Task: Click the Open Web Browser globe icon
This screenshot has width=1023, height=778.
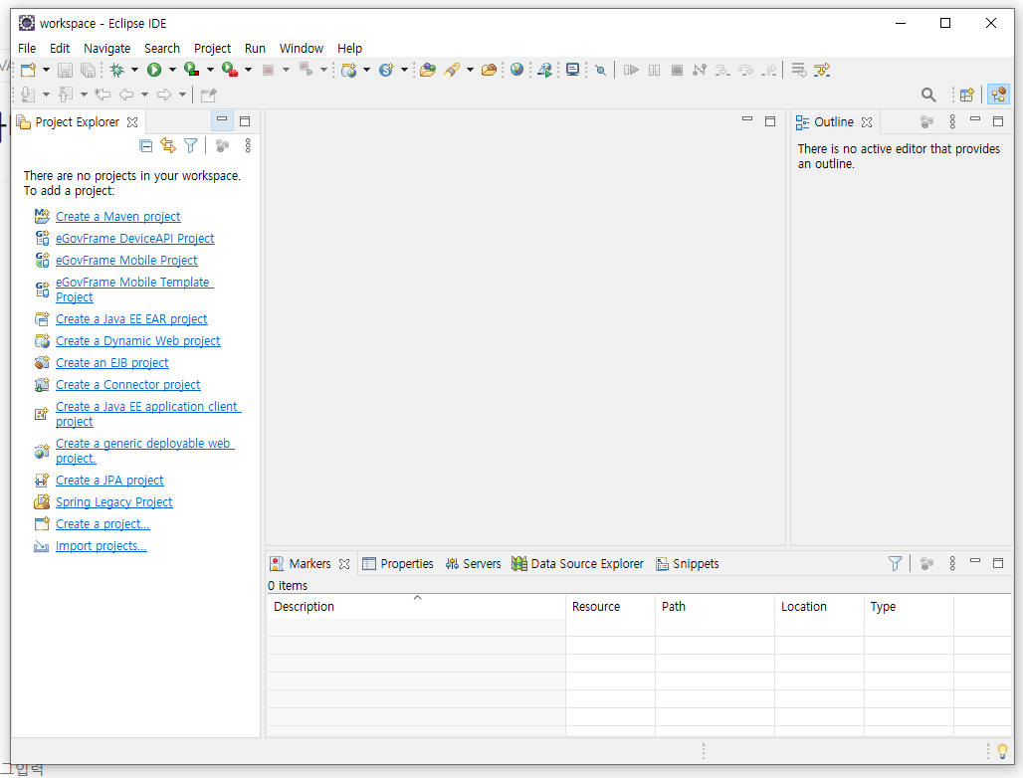Action: click(x=516, y=70)
